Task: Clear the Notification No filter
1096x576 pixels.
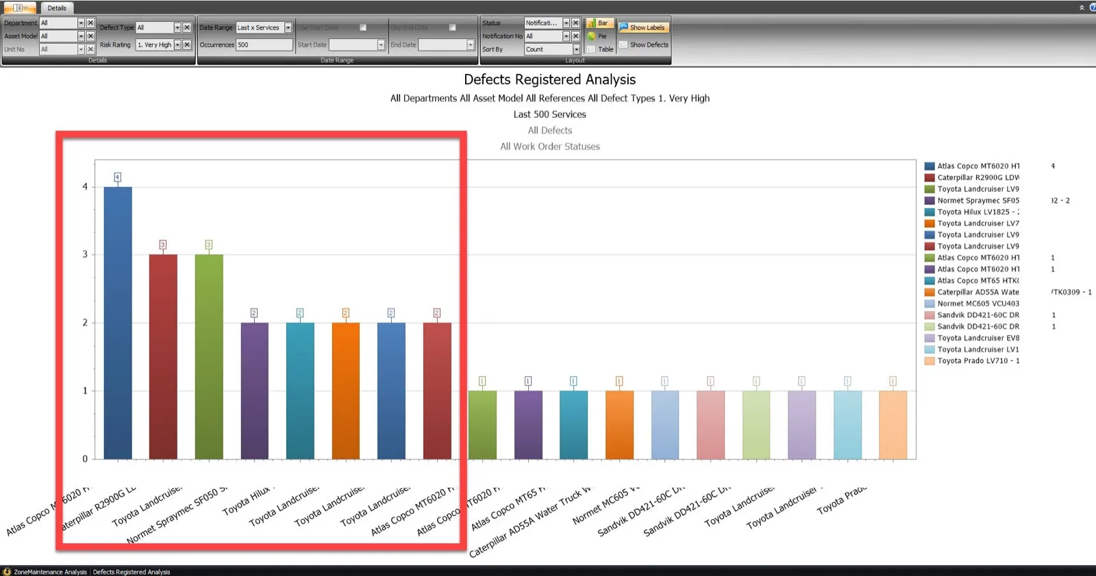Action: click(575, 36)
